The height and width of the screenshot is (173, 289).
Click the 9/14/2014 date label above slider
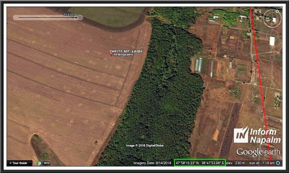[x=70, y=14]
